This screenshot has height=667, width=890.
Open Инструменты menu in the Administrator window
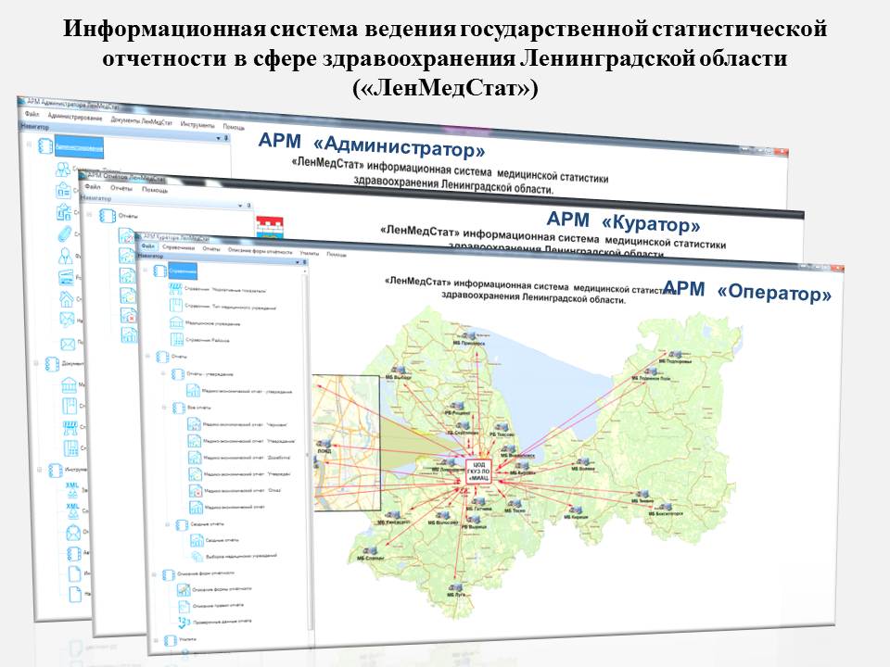pos(197,124)
